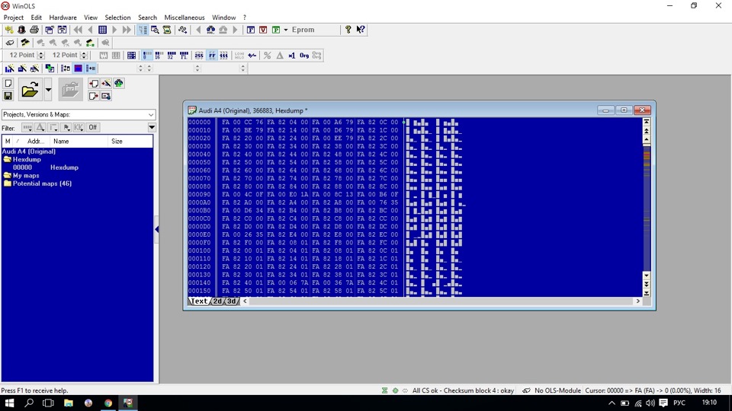
Task: Toggle decimal 255 number format
Action: click(x=199, y=56)
